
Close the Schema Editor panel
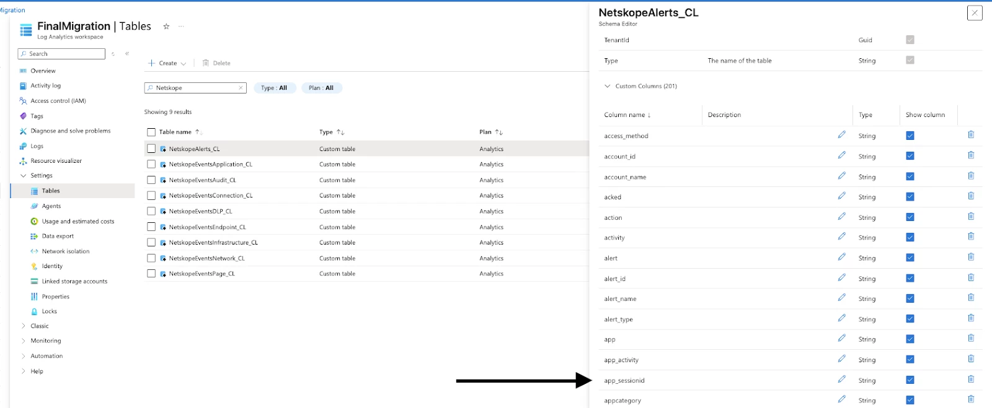(x=975, y=12)
